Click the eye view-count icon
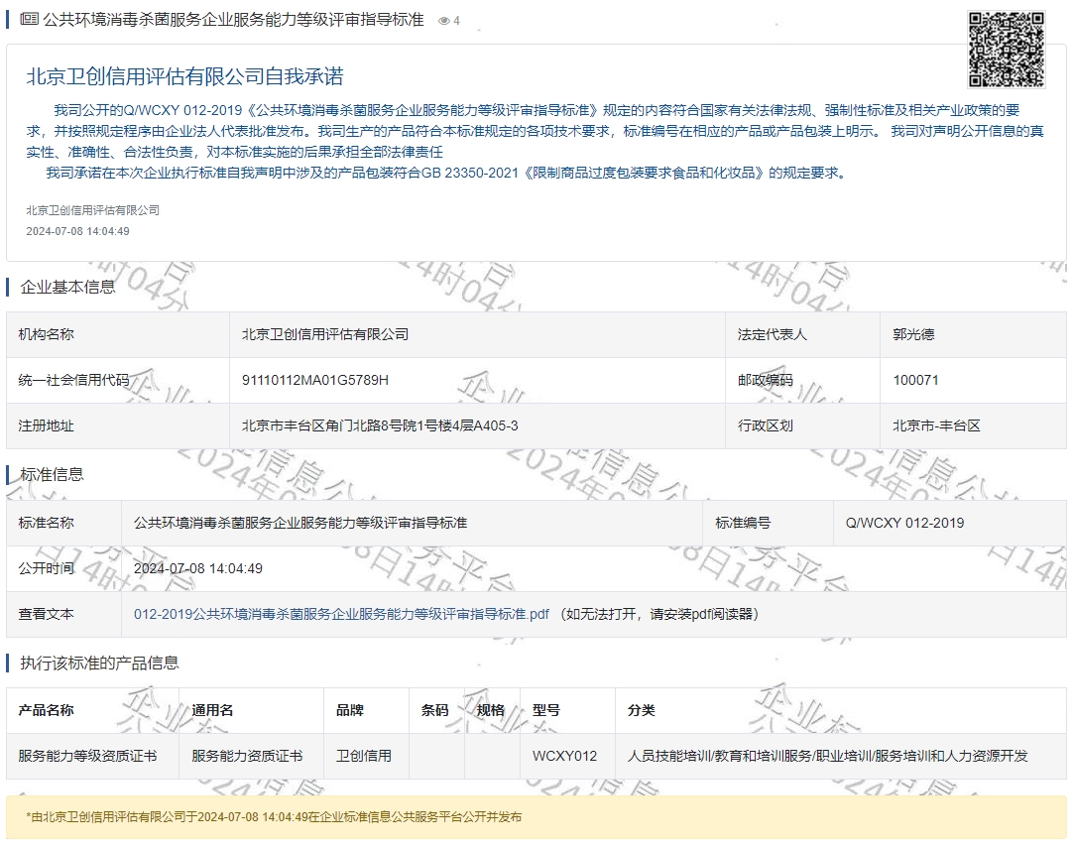This screenshot has width=1074, height=847. tap(444, 21)
